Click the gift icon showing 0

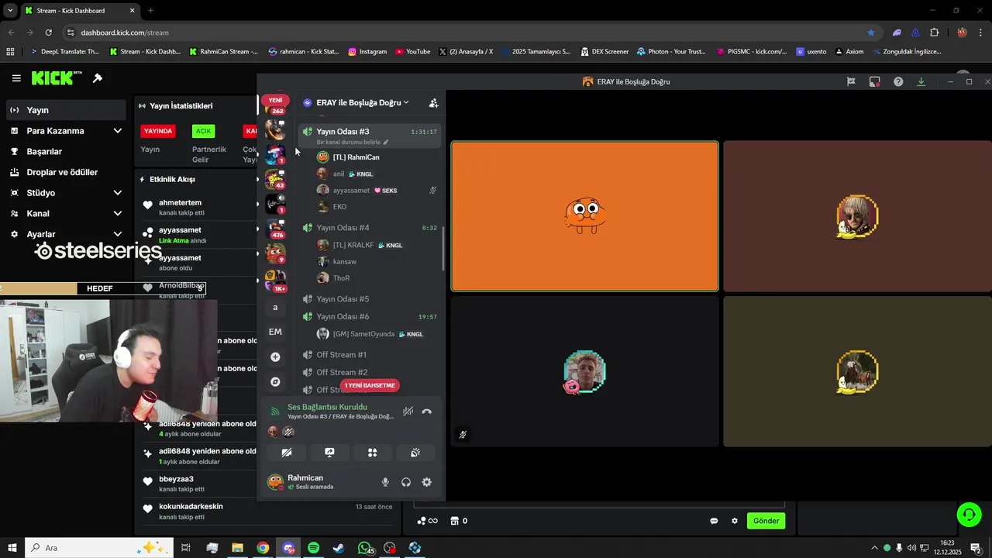pyautogui.click(x=459, y=521)
